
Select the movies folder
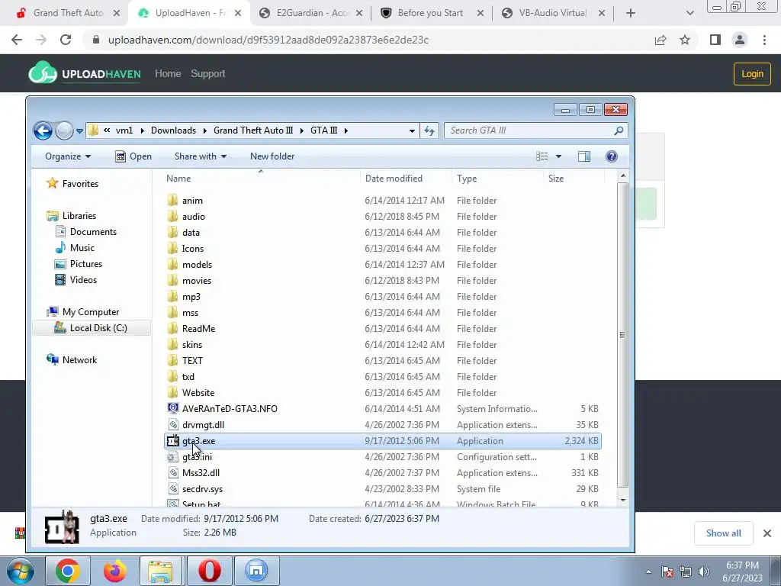(383, 281)
